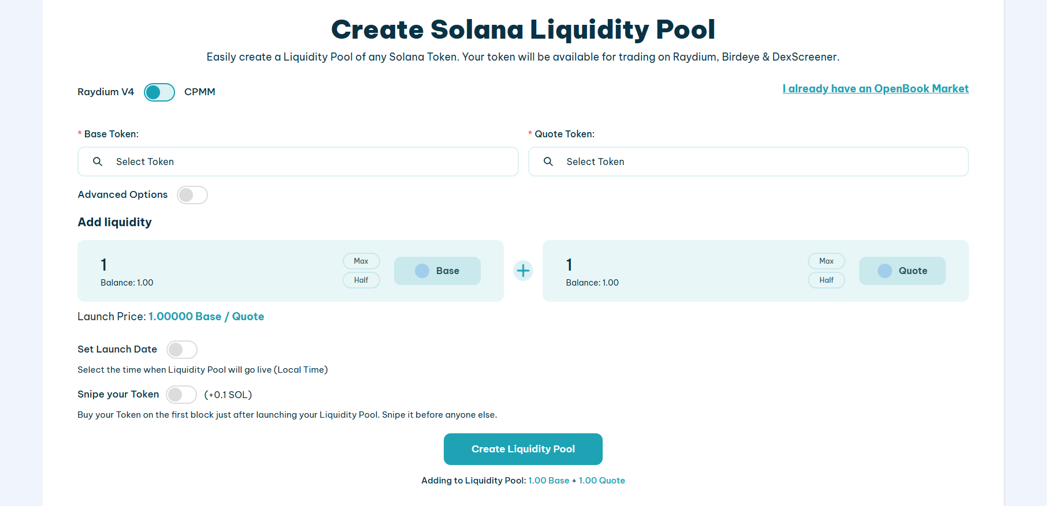
Task: Click the plus icon between liquidity boxes
Action: pos(523,271)
